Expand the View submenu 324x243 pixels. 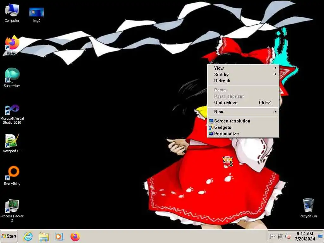(x=243, y=68)
